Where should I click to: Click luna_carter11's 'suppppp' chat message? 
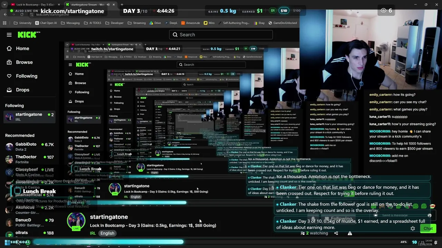(388, 117)
